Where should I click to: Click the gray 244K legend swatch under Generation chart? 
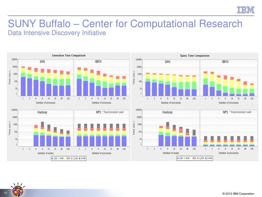tap(80, 159)
